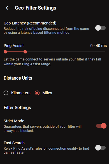109x164 pixels.
Task: Enable the Geo-Latency (Recommended) switch
Action: pos(101,28)
